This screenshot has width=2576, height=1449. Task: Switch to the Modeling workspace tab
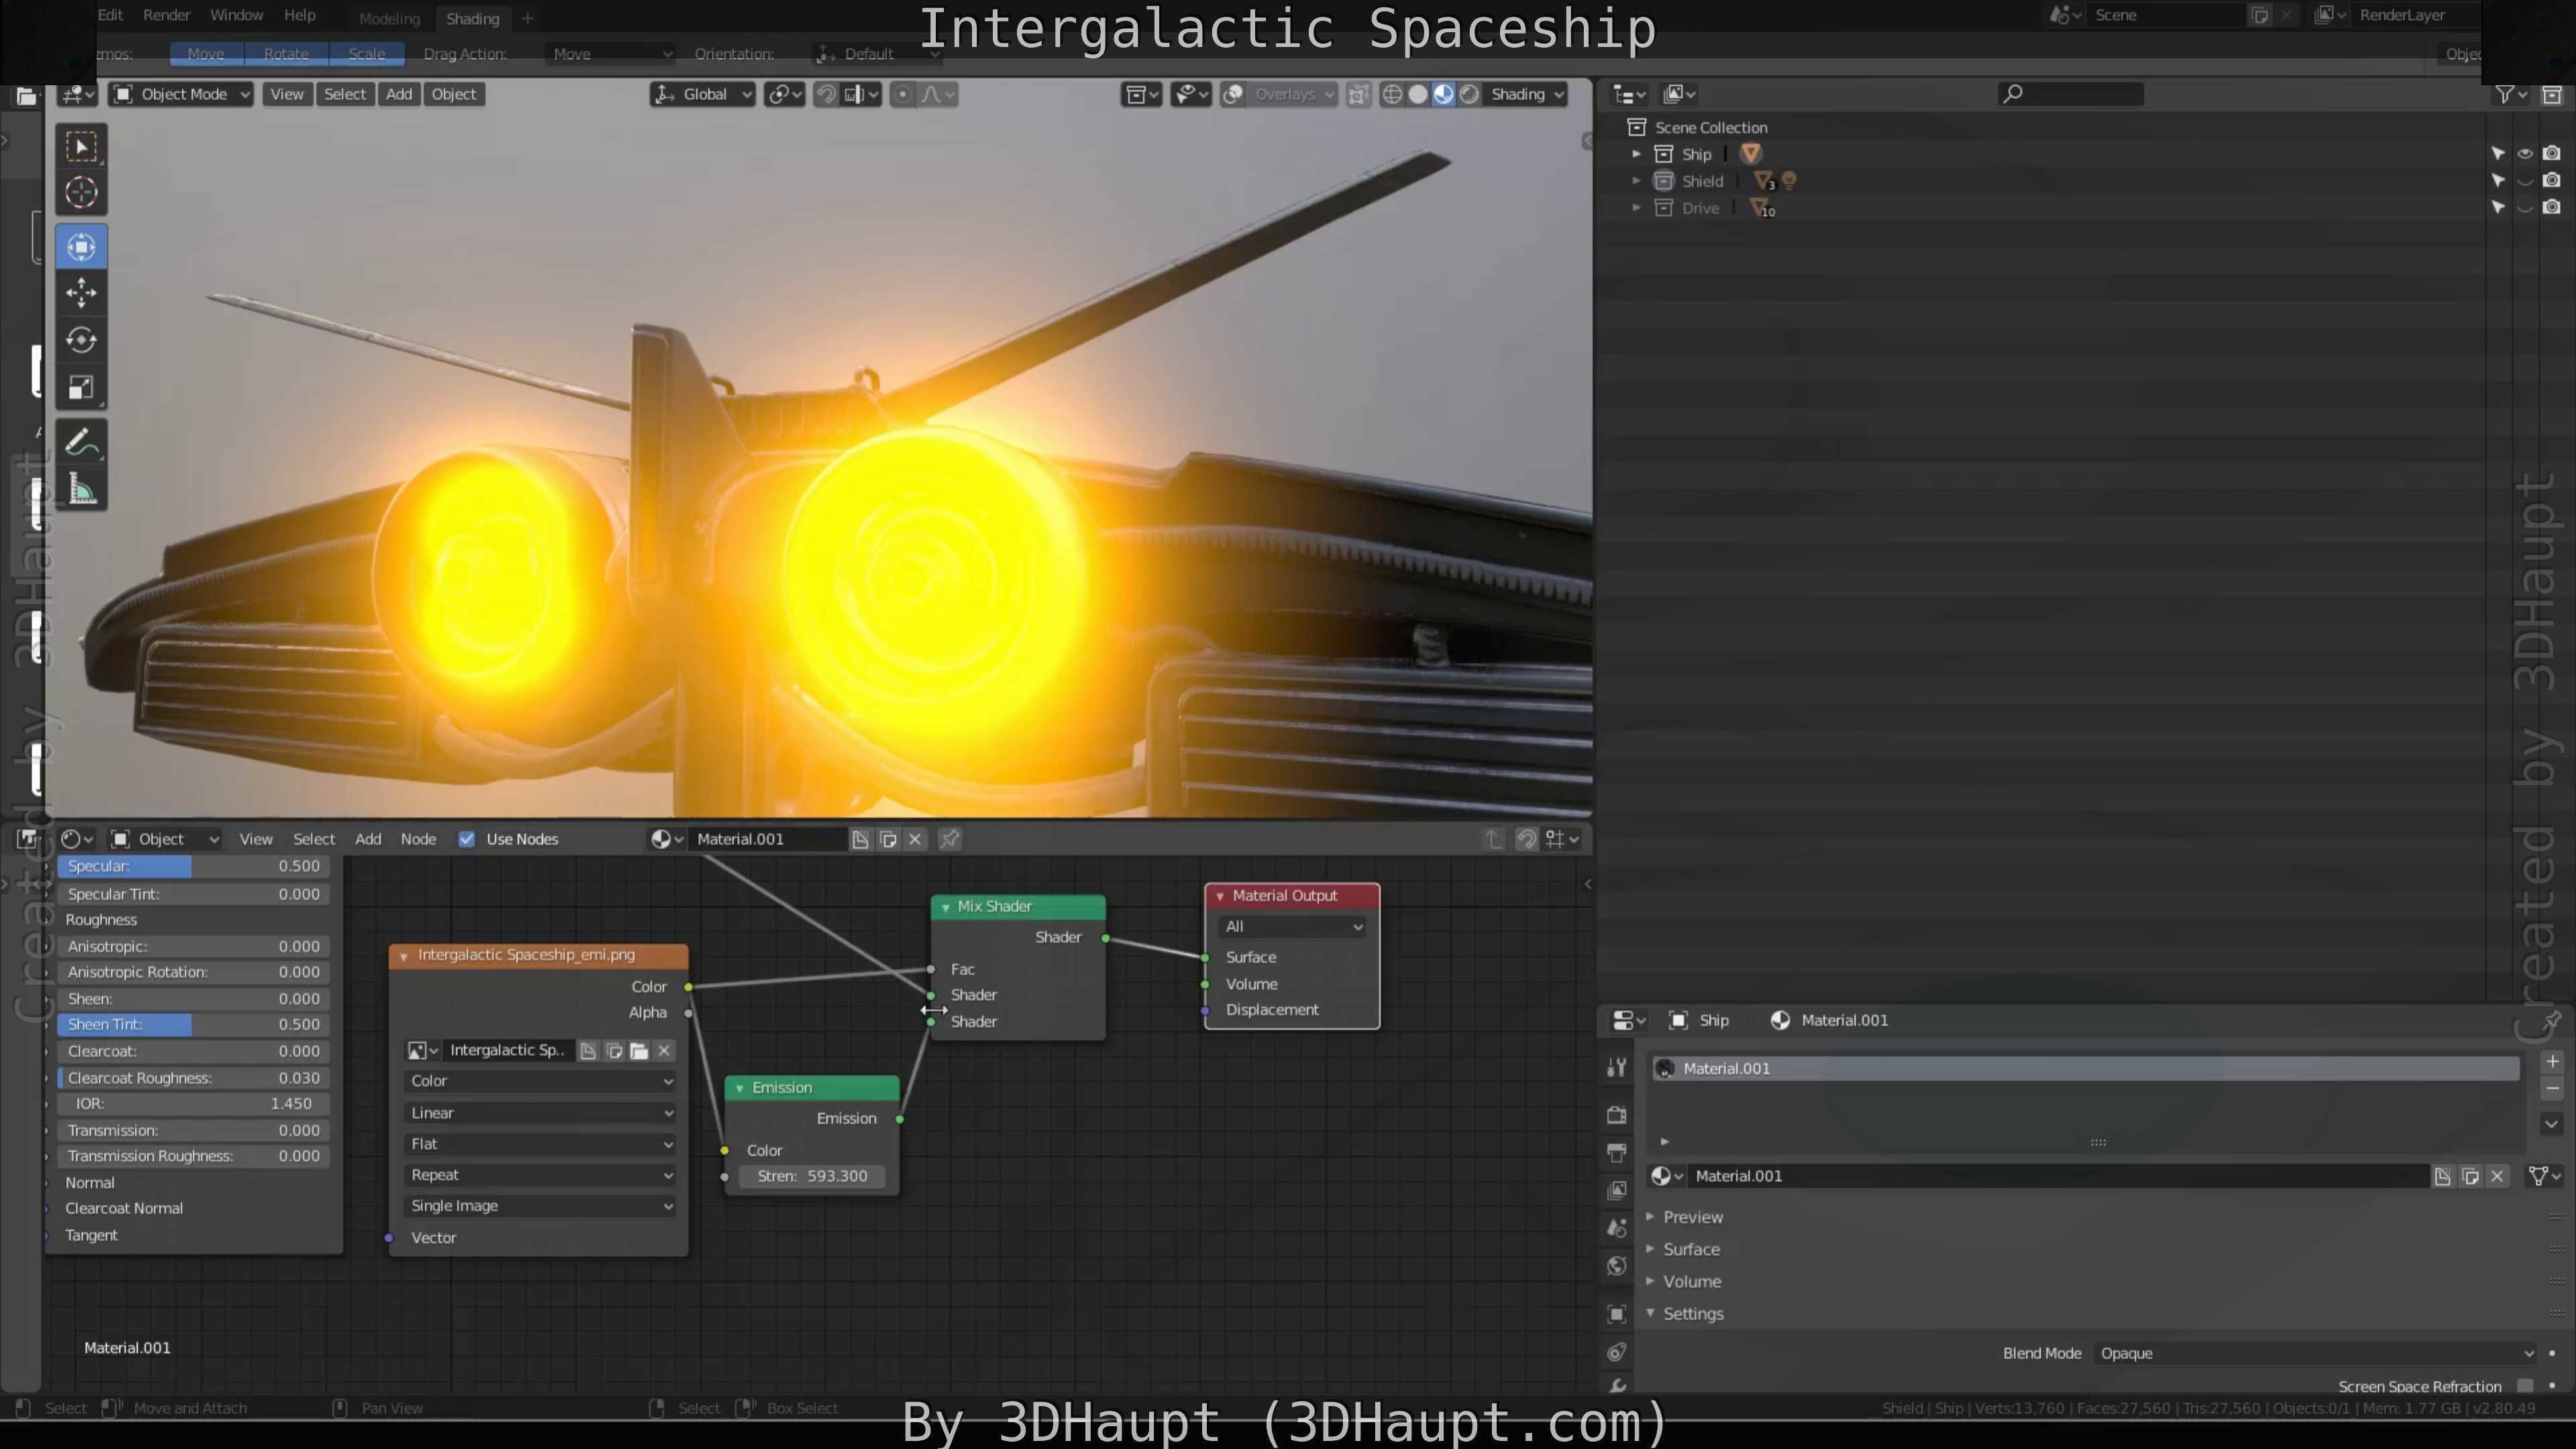coord(389,18)
